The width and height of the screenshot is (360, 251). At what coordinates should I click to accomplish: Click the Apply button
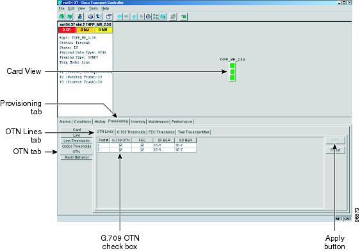point(335,140)
